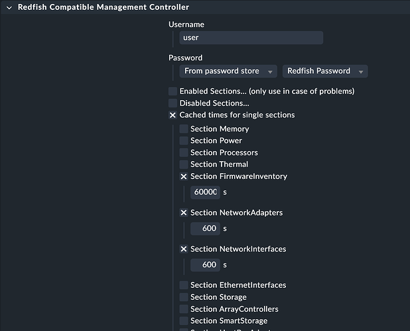The width and height of the screenshot is (410, 331).
Task: Check the Section Processors checkbox
Action: tap(184, 153)
